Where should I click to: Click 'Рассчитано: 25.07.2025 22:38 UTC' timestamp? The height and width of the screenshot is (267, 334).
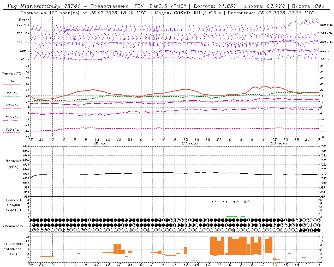click(271, 13)
